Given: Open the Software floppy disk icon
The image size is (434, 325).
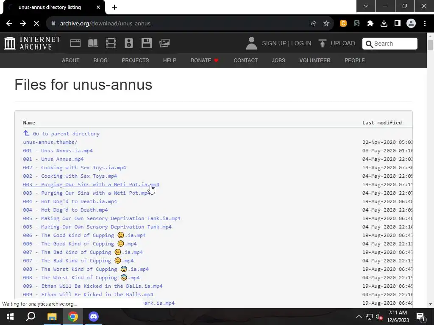Looking at the screenshot, I should (x=146, y=43).
